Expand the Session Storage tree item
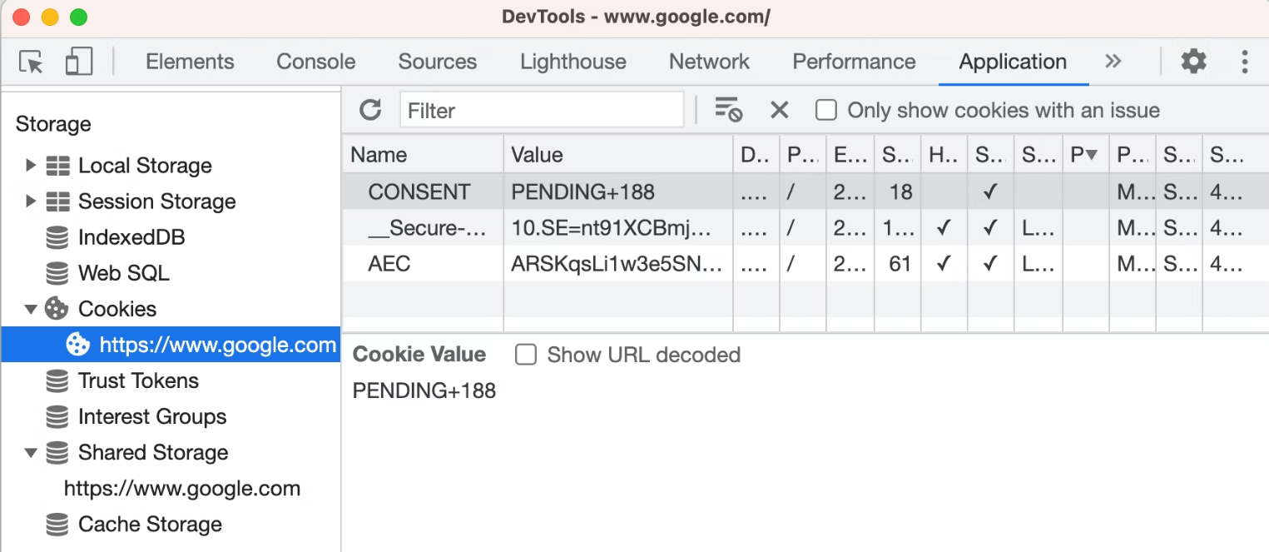 31,201
